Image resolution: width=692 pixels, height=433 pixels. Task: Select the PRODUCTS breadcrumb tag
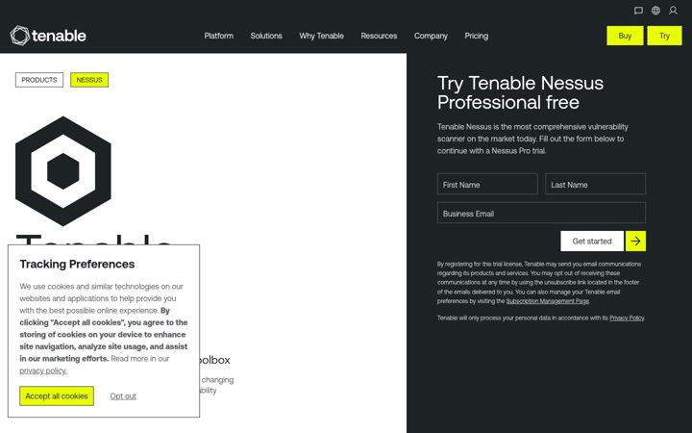pos(39,80)
